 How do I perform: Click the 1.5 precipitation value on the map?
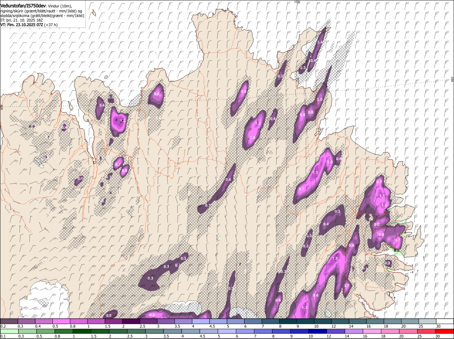335,258
